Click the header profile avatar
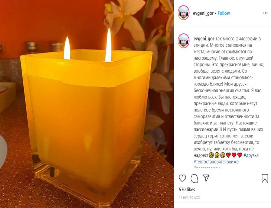 click(183, 13)
